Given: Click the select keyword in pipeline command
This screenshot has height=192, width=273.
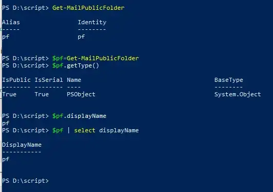Looking at the screenshot, I should tap(85, 130).
